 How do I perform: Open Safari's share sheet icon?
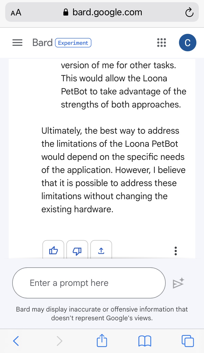coord(102,340)
